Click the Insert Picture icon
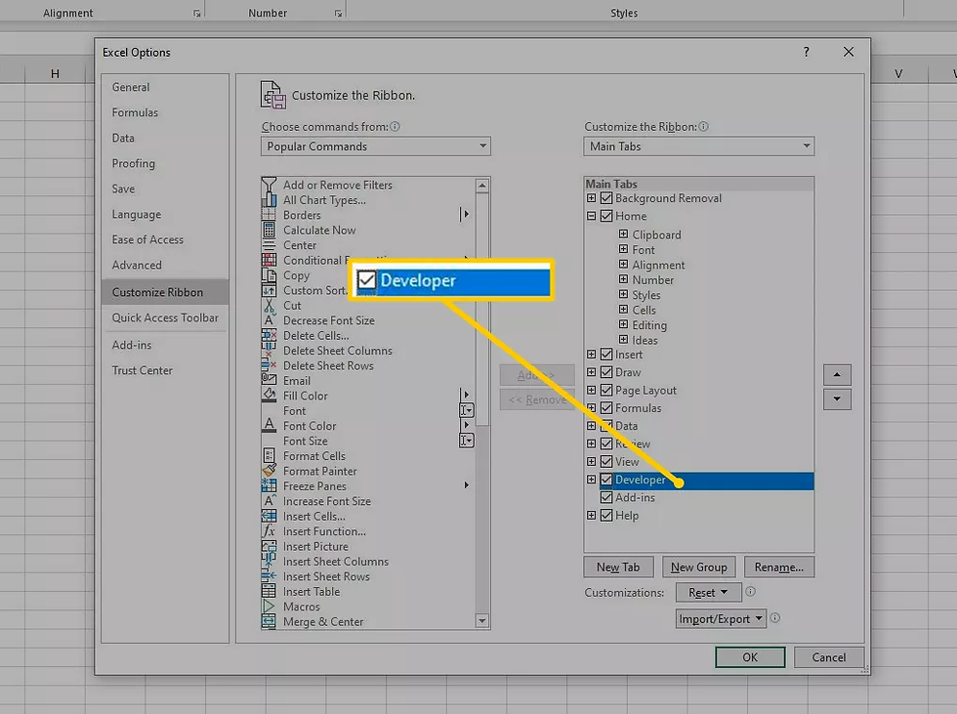 [x=269, y=546]
